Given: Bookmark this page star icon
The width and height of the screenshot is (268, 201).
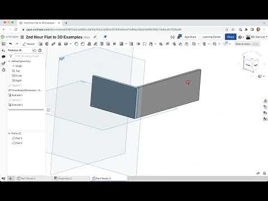Looking at the screenshot, I should click(x=233, y=30).
